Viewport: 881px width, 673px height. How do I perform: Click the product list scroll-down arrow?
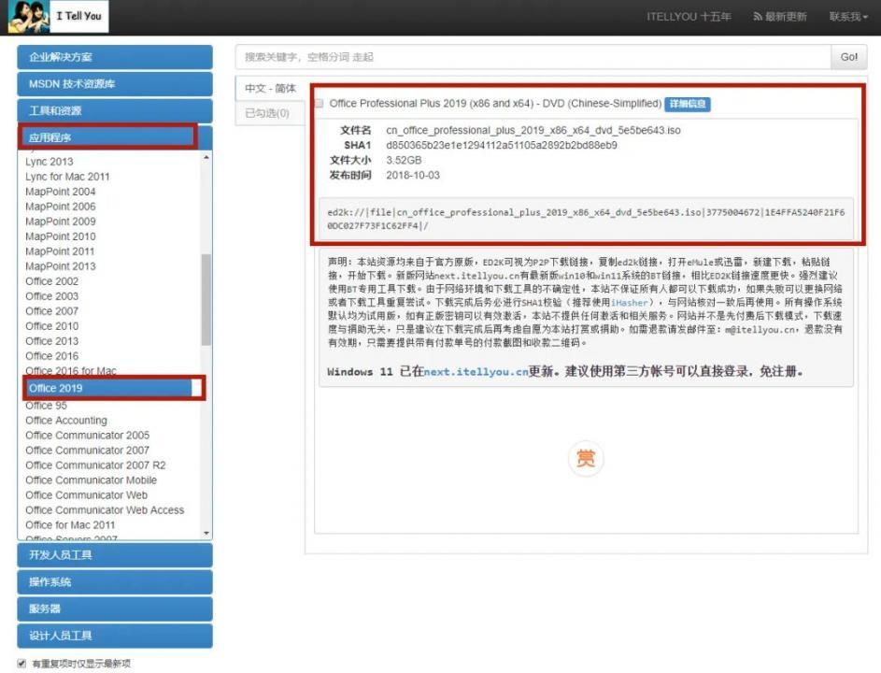(206, 533)
